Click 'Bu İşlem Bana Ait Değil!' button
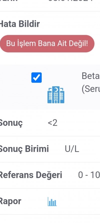 pyautogui.click(x=47, y=43)
